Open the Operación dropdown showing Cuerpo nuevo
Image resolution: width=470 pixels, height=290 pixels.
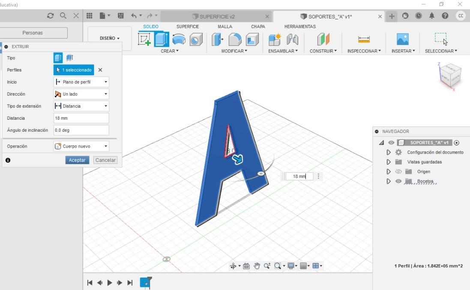click(x=81, y=146)
